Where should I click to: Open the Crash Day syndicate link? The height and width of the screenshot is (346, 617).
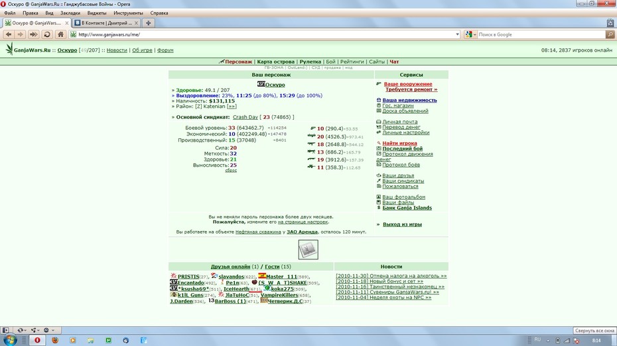click(245, 117)
